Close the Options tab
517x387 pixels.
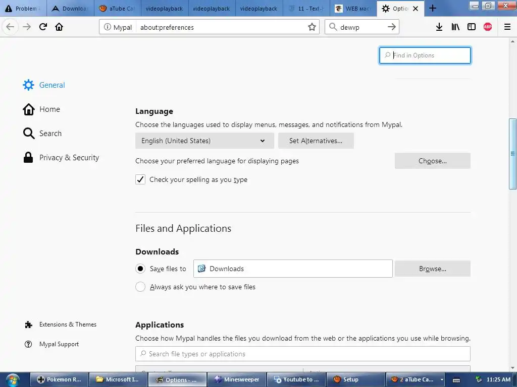coord(416,9)
